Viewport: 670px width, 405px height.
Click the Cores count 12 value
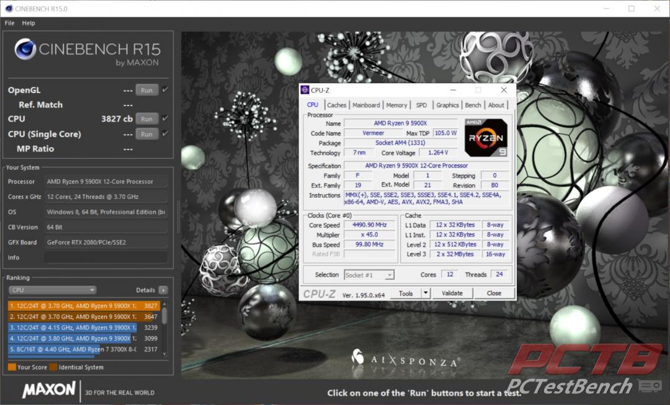click(x=450, y=274)
